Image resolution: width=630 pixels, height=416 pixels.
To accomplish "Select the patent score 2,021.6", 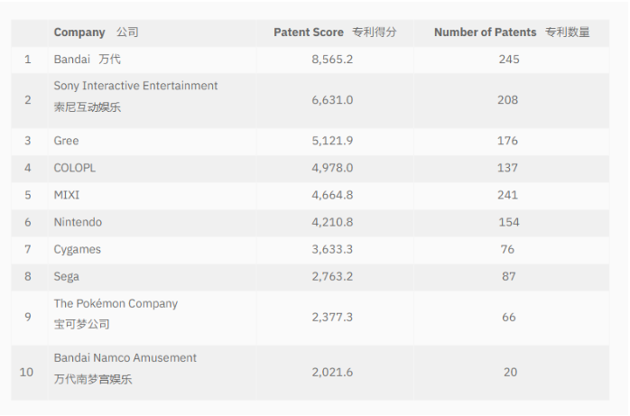I will tap(332, 372).
